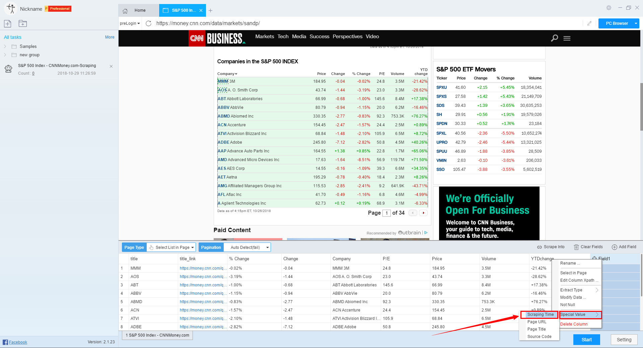Open the preLogin dropdown
643x348 pixels.
130,23
